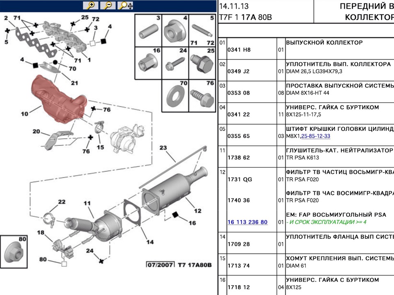The image size is (394, 295).
Task: Select part number 1738 62
Action: 239,157
